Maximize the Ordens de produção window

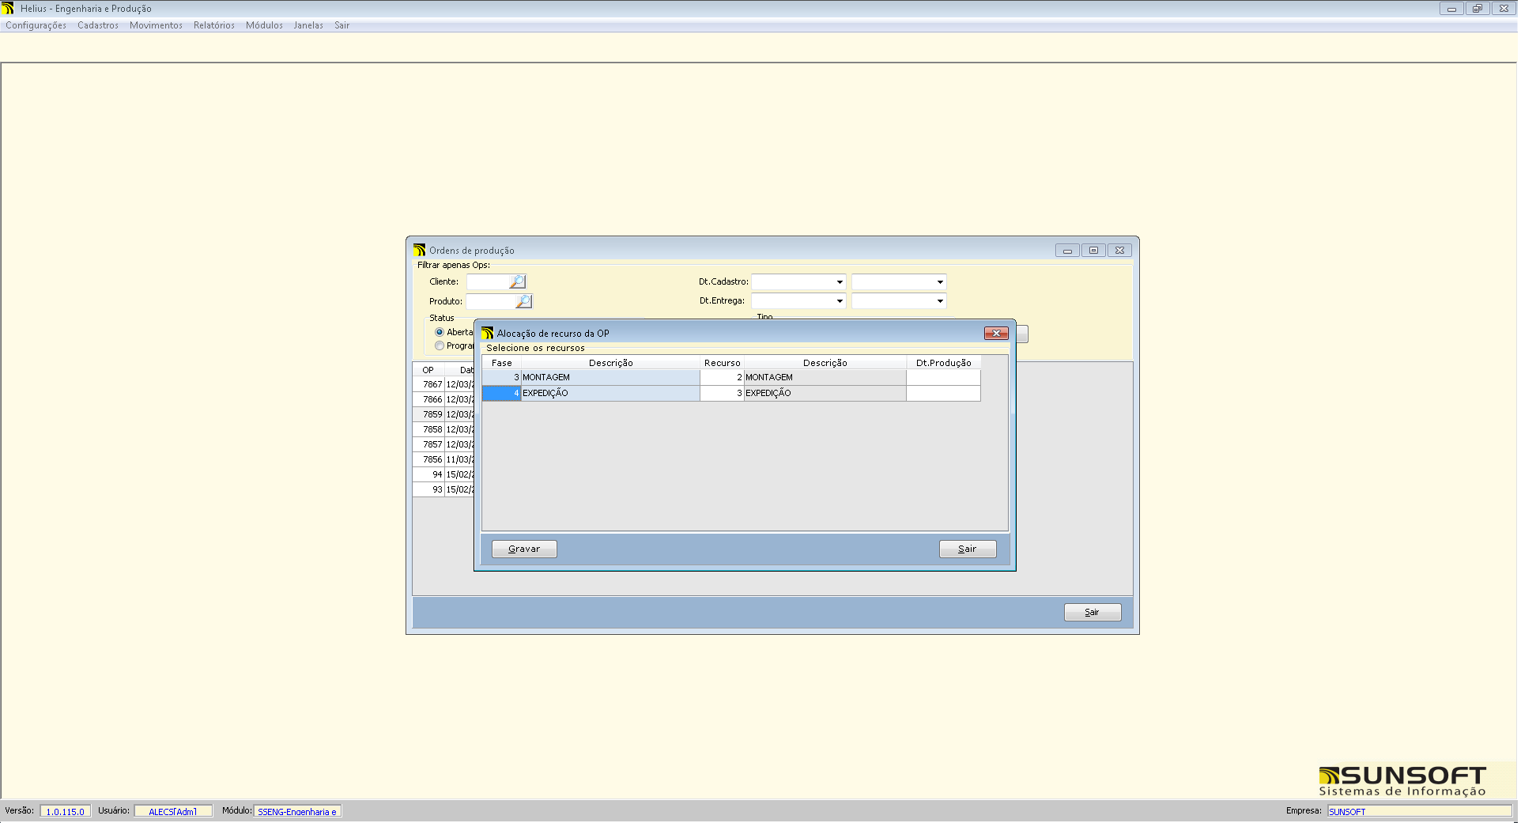click(1093, 250)
